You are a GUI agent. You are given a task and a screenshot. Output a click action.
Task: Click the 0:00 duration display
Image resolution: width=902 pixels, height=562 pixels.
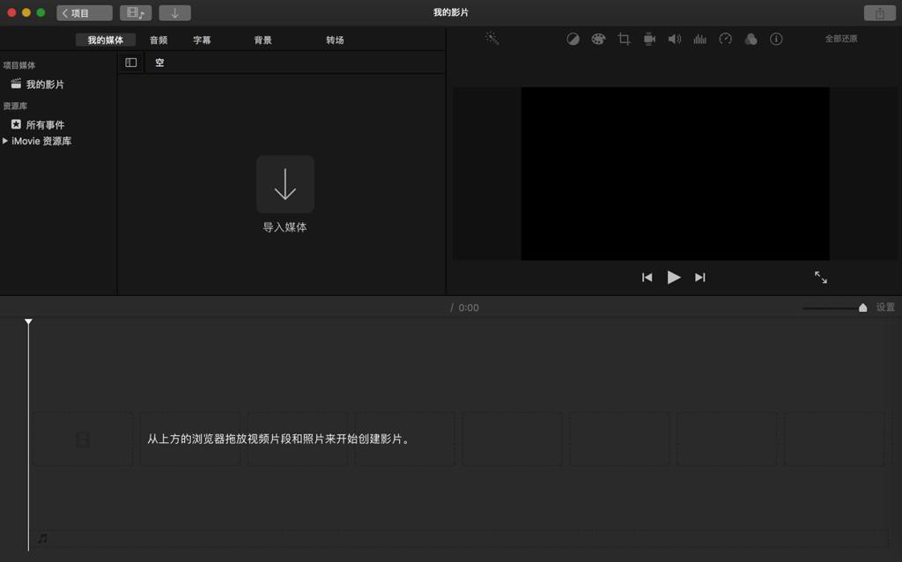point(469,307)
